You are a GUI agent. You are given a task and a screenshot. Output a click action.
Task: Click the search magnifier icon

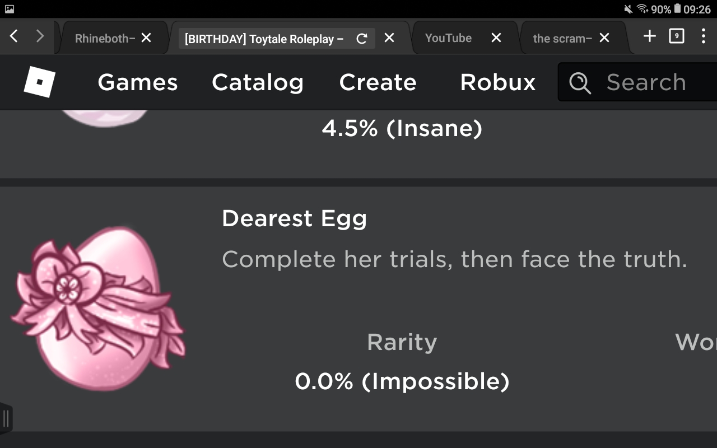[580, 83]
